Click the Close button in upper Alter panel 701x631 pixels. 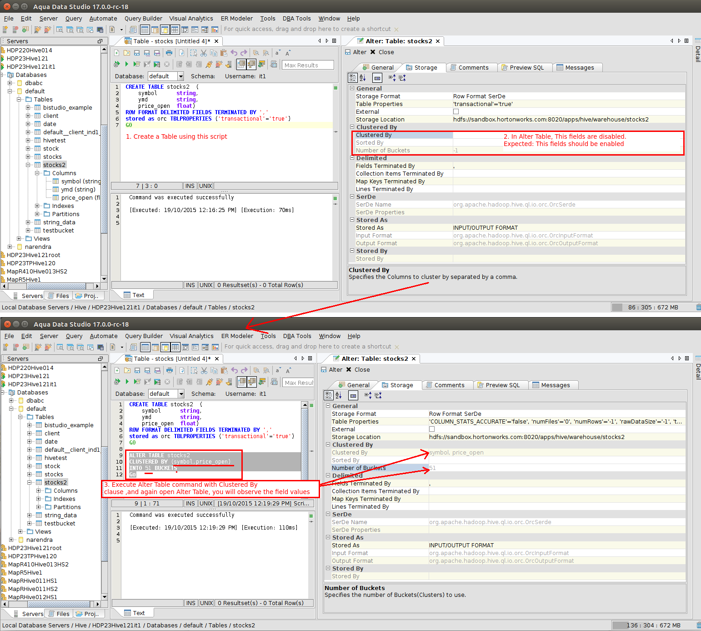click(382, 52)
